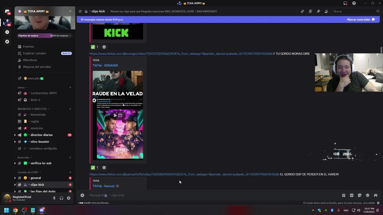Add channel to Autoroles category
This screenshot has height=215, width=383.
[70, 157]
